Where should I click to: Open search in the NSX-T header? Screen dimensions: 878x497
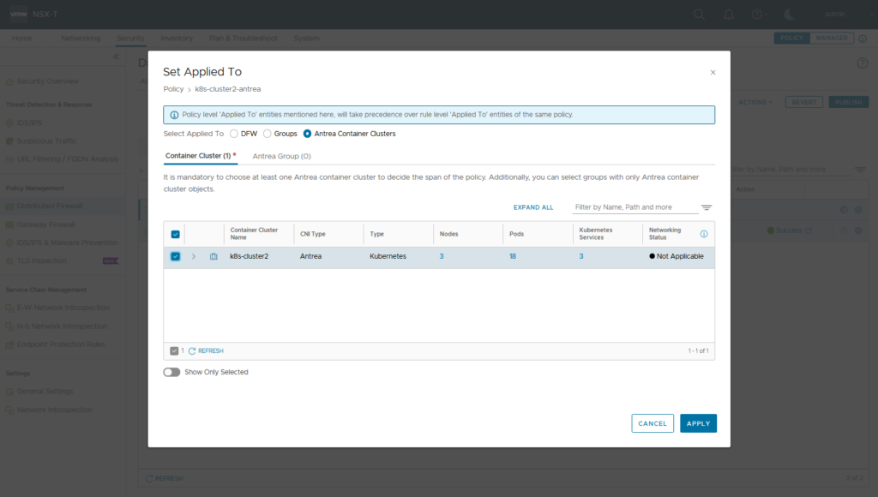click(x=699, y=14)
